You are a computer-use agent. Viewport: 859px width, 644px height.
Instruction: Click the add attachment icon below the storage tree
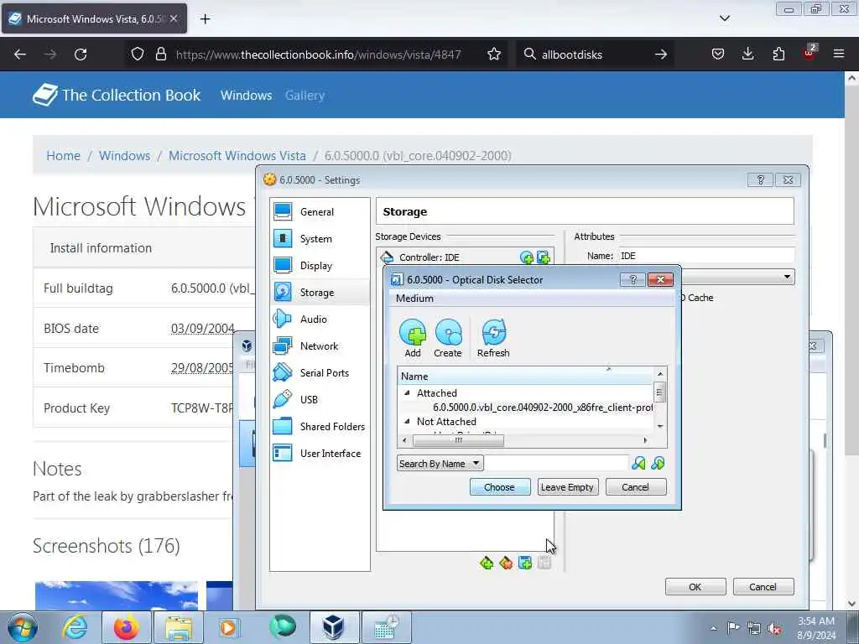pos(525,563)
